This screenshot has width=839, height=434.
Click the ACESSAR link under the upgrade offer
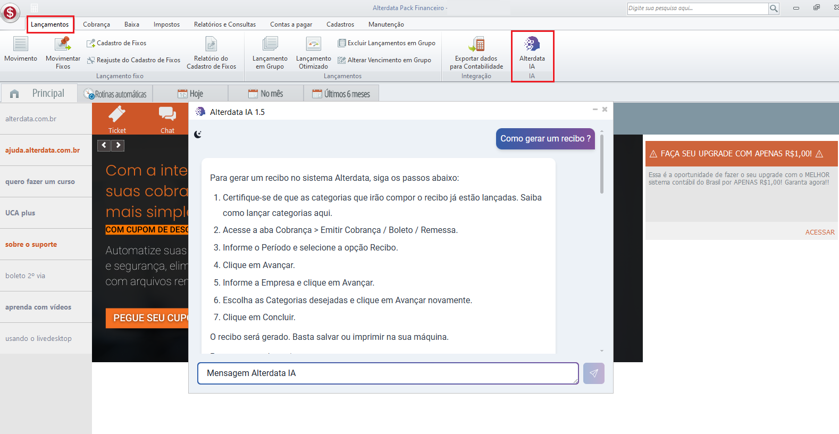(820, 232)
